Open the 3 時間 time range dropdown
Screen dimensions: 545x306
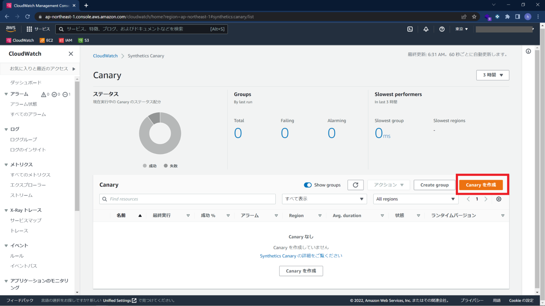[x=493, y=75]
